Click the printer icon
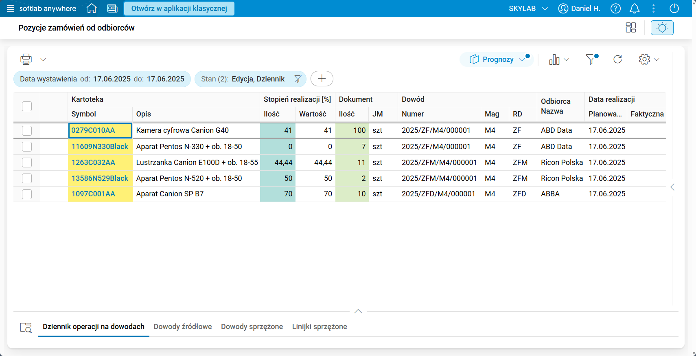Image resolution: width=696 pixels, height=356 pixels. 26,59
